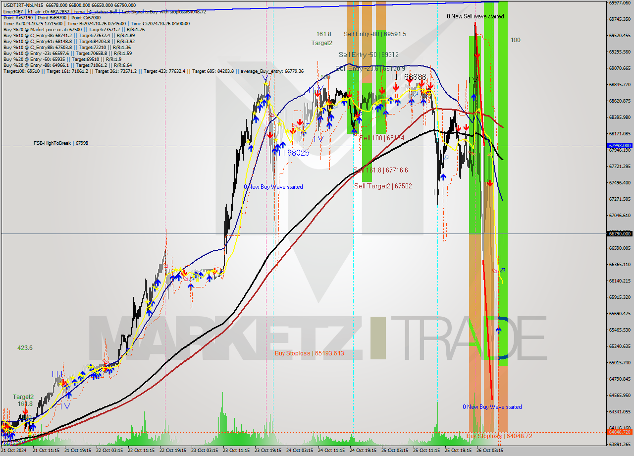Viewport: 634px width, 456px height.
Task: Click the 64565.950 price axis label
Action: coord(620,395)
